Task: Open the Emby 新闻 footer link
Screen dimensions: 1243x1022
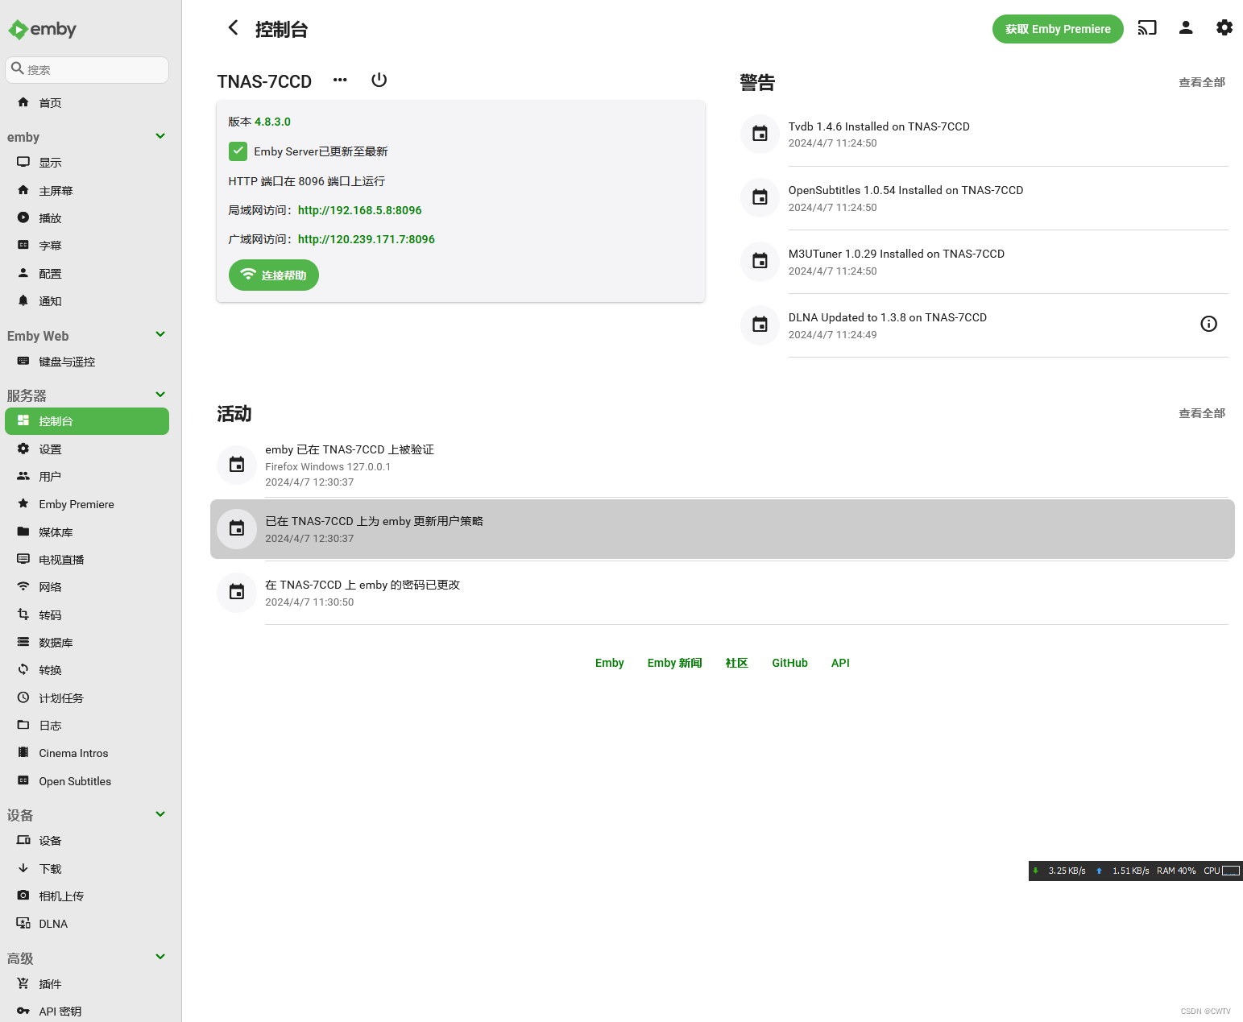Action: (675, 663)
